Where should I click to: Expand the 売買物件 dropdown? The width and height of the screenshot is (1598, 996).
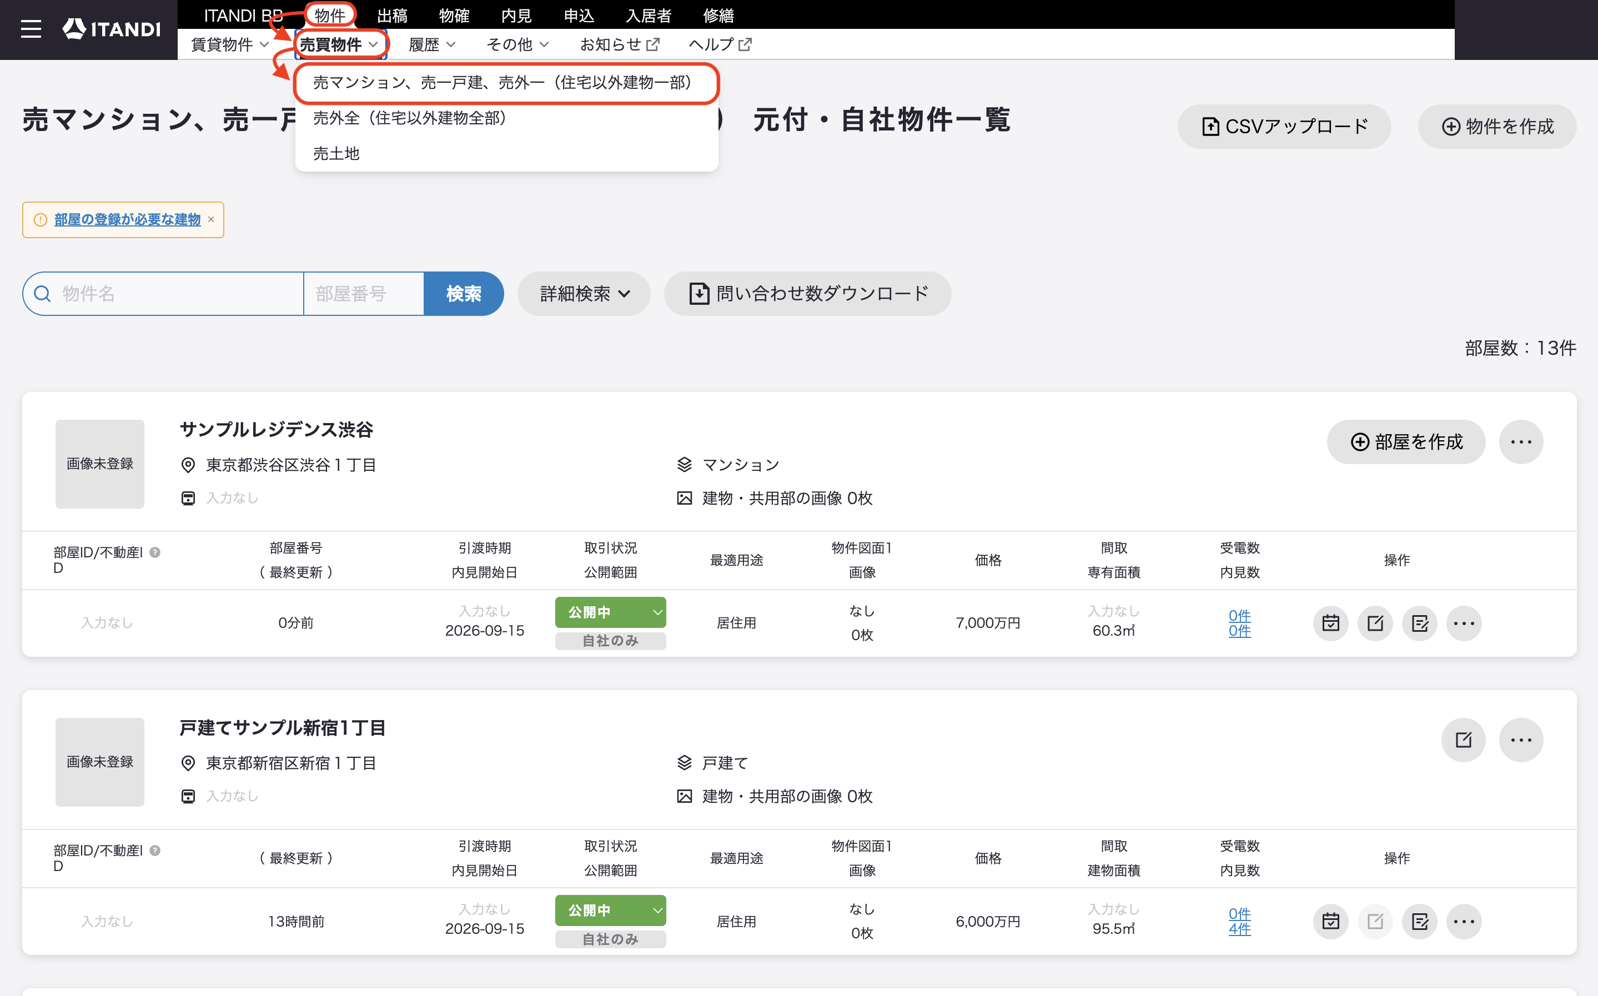click(x=339, y=44)
